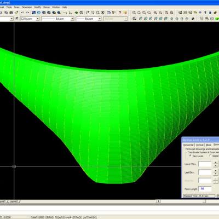Click the green shaded cube icon
This screenshot has height=219, width=219.
point(217,19)
